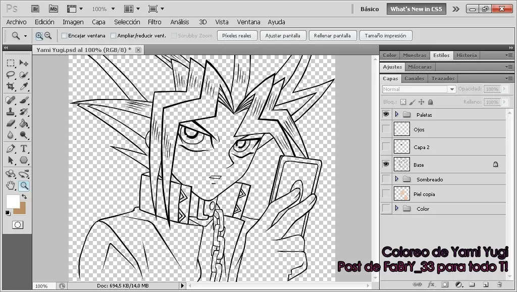Switch to the Canales tab
This screenshot has height=292, width=517.
pos(414,78)
